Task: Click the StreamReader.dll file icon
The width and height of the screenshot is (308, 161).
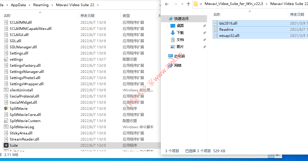Action: 6,139
